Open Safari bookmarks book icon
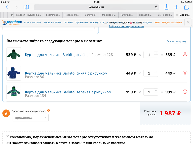Viewport: 193px width, 144px height. (26, 7)
